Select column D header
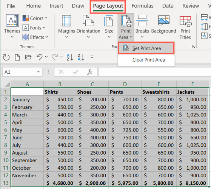211x189 pixels. coord(125,84)
